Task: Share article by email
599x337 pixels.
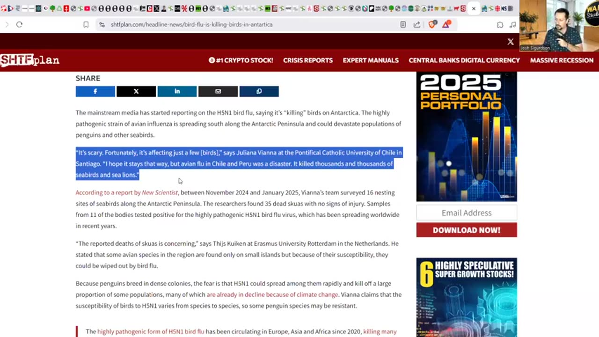Action: [x=218, y=91]
